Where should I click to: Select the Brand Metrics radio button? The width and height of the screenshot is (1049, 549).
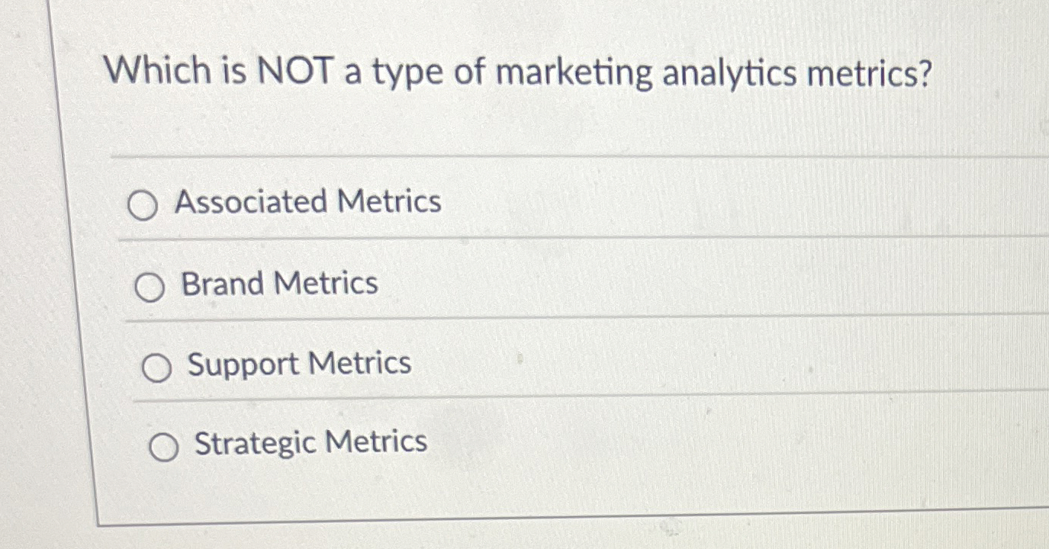(x=151, y=286)
